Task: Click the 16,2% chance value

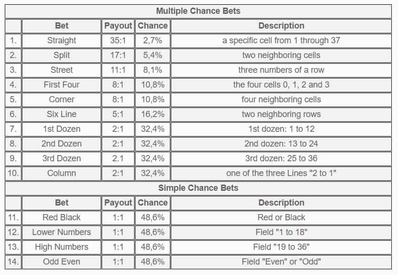Action: (153, 114)
